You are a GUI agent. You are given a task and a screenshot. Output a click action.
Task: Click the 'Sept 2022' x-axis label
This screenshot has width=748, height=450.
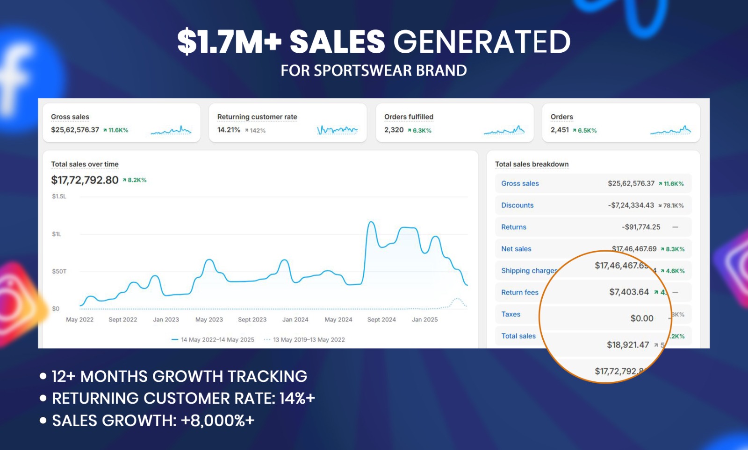click(123, 320)
